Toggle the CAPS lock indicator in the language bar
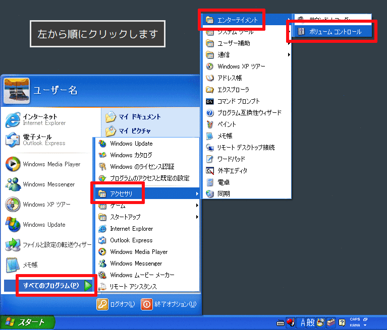387x330 pixels. 355,319
